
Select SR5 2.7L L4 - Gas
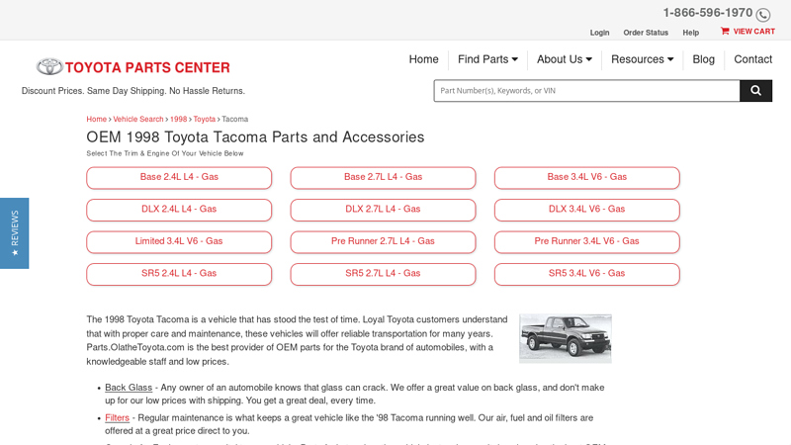383,274
